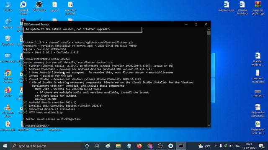Click the GitHub flutter.git URL text
Viewport: 268px width, 150px height.
click(x=104, y=42)
